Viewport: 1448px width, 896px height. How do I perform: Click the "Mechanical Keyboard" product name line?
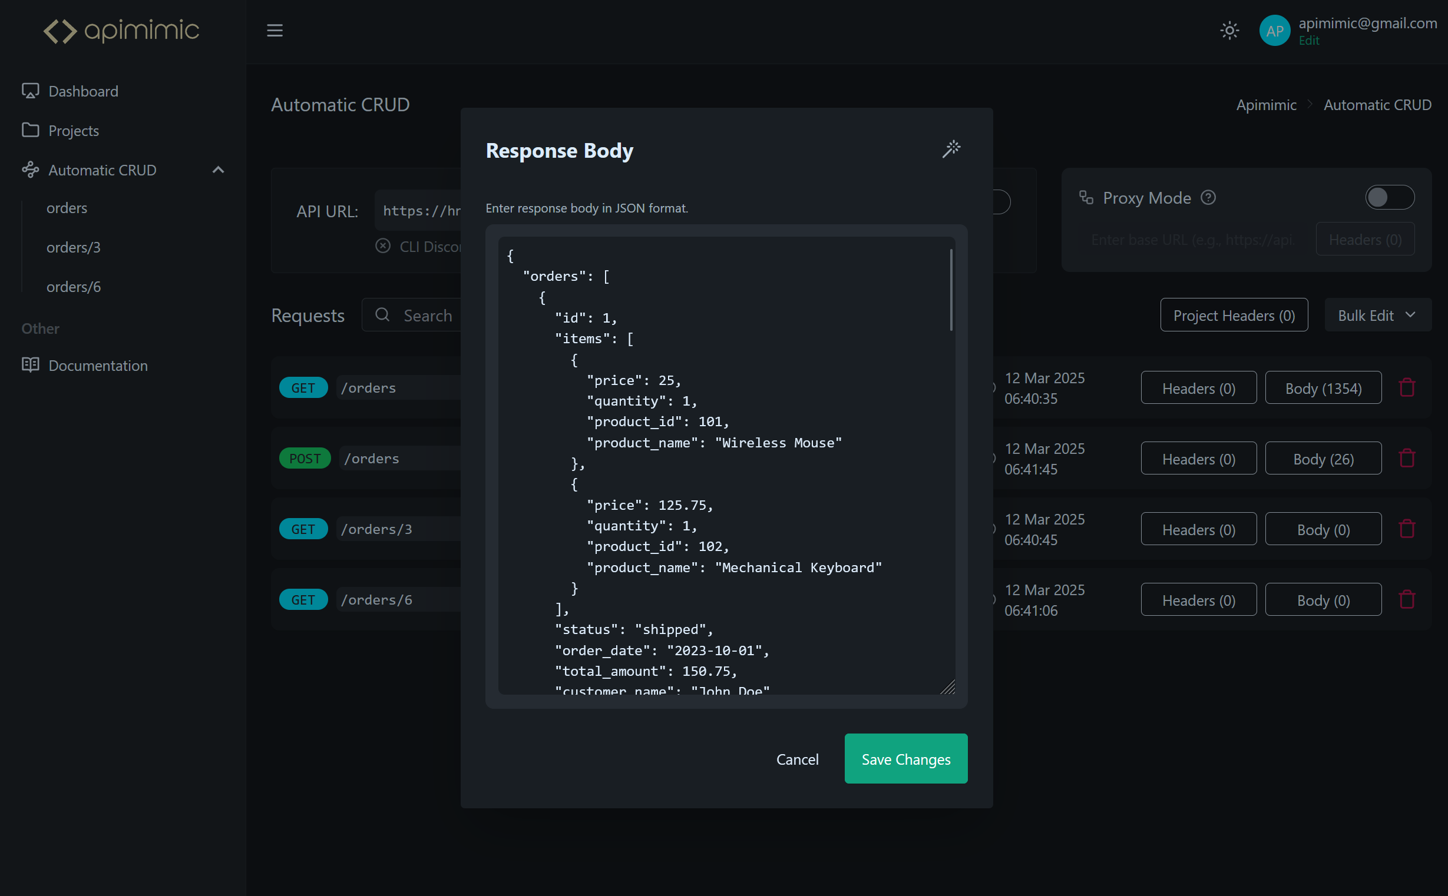[x=734, y=568]
